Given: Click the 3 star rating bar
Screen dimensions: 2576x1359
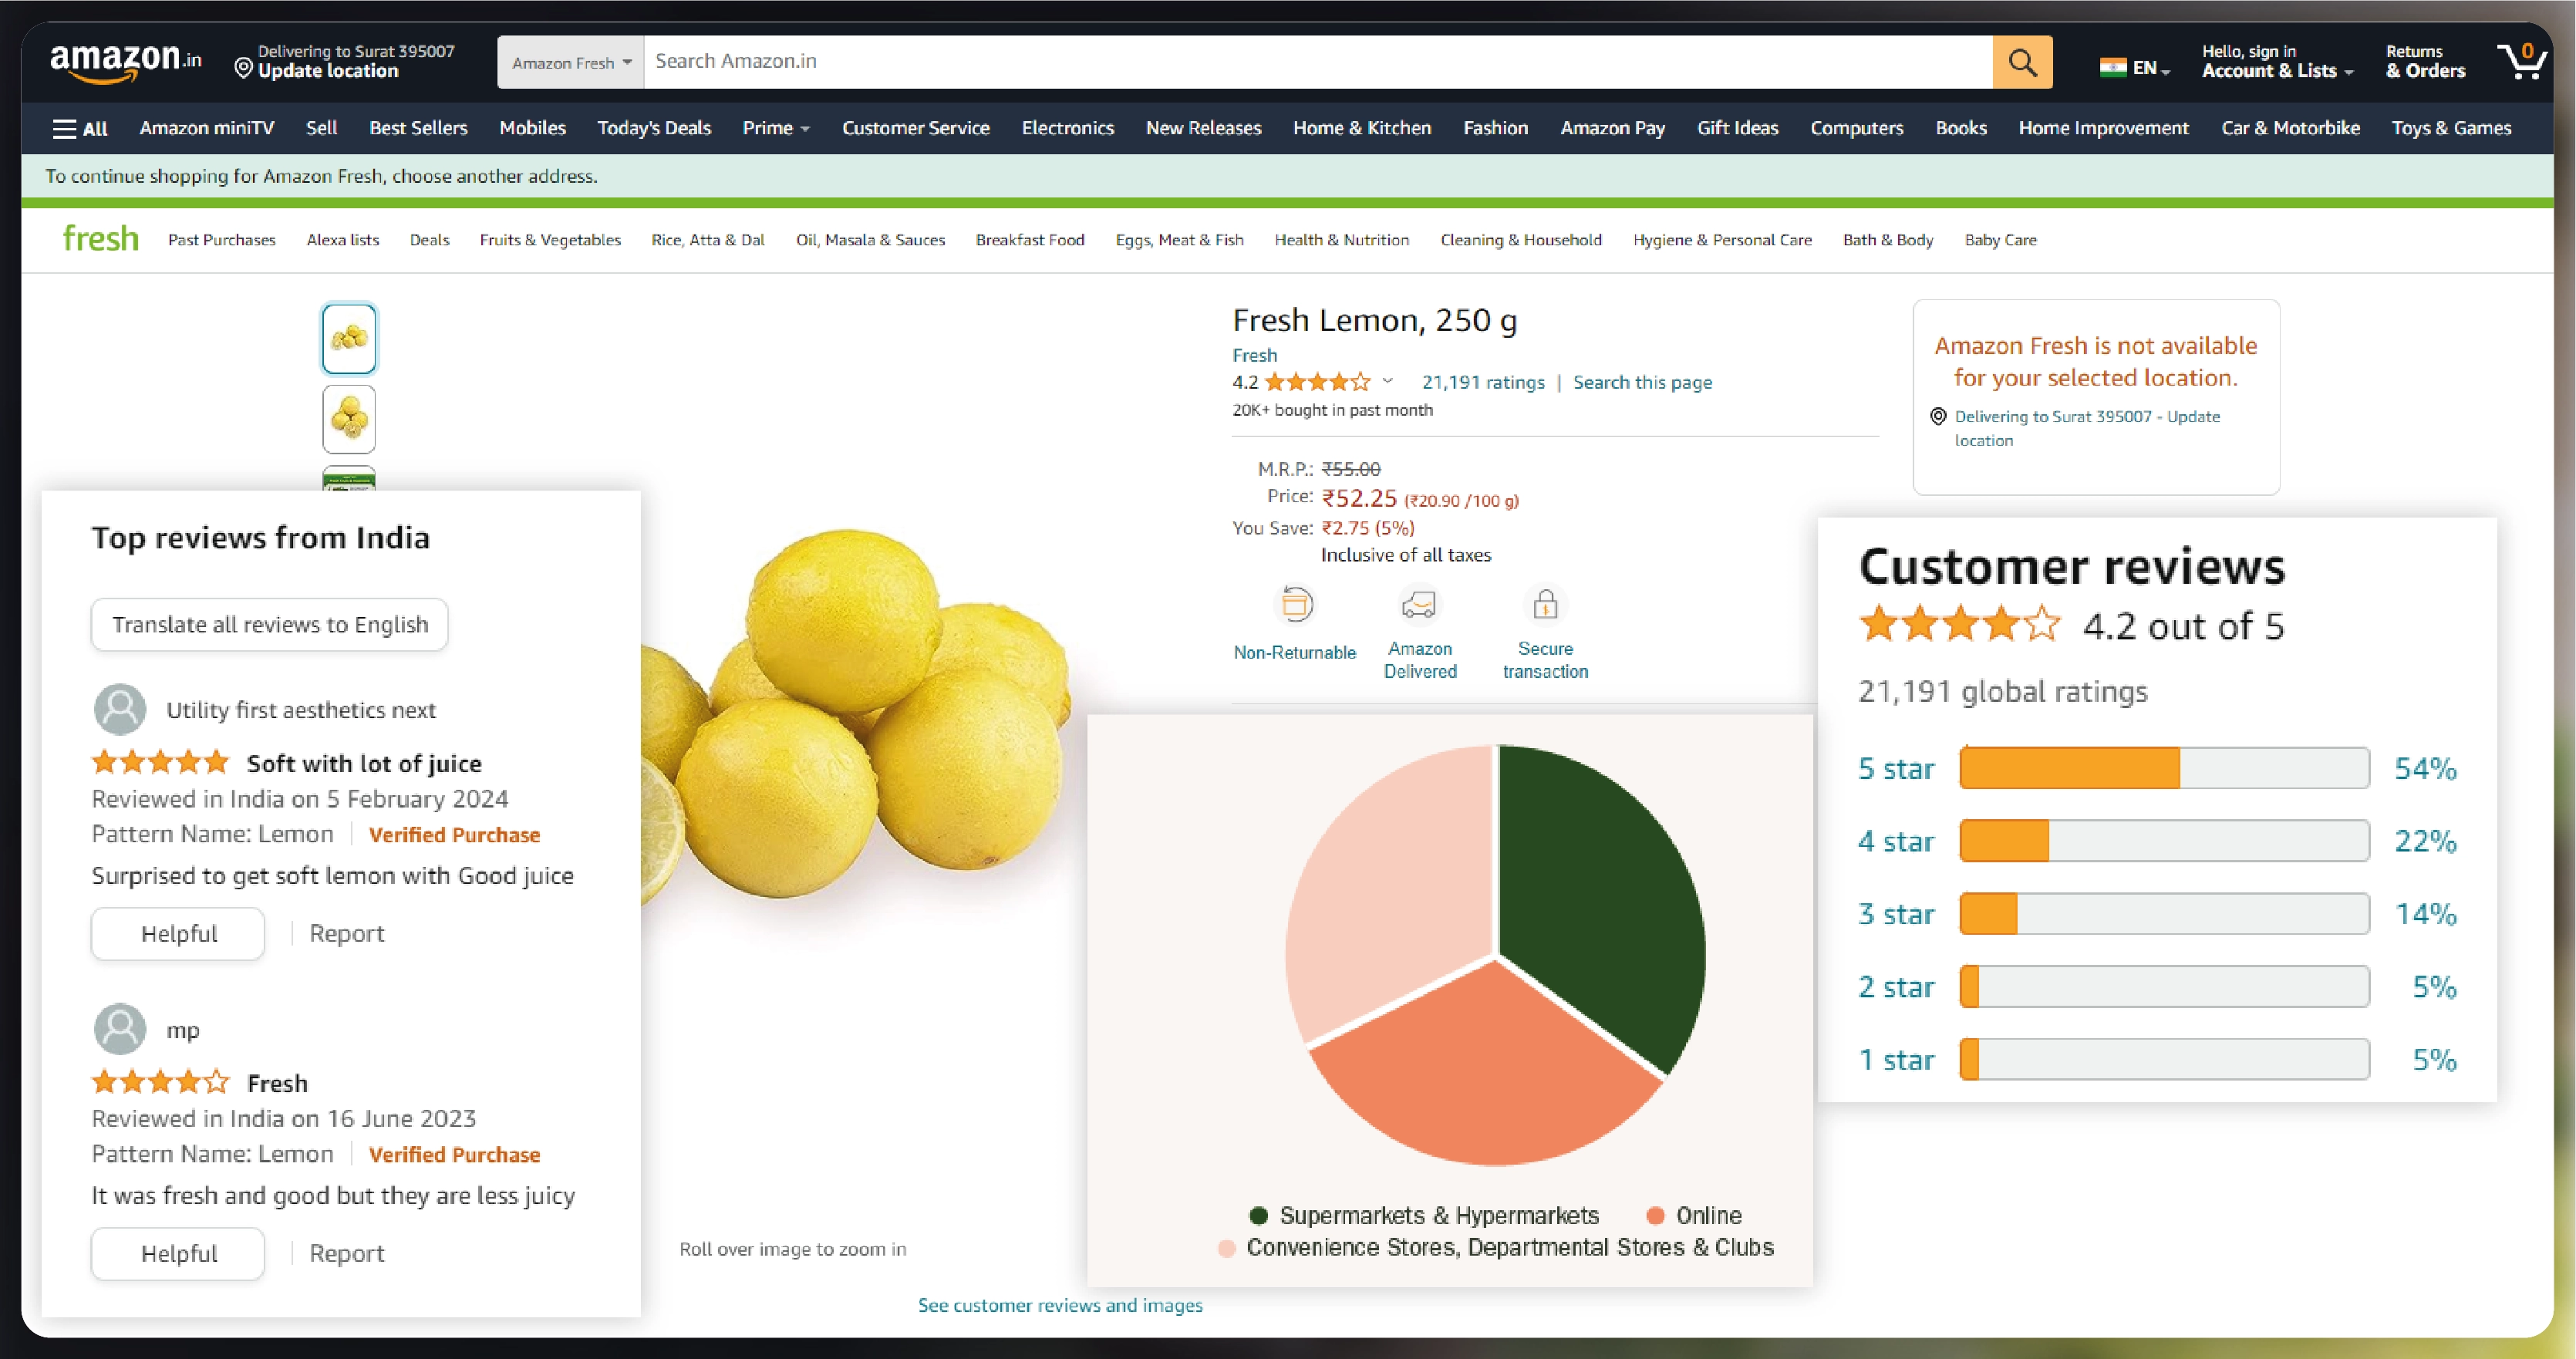Looking at the screenshot, I should click(2164, 914).
